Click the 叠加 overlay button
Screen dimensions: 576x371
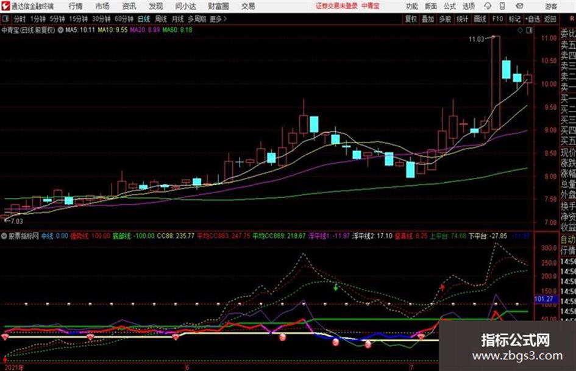[x=428, y=19]
